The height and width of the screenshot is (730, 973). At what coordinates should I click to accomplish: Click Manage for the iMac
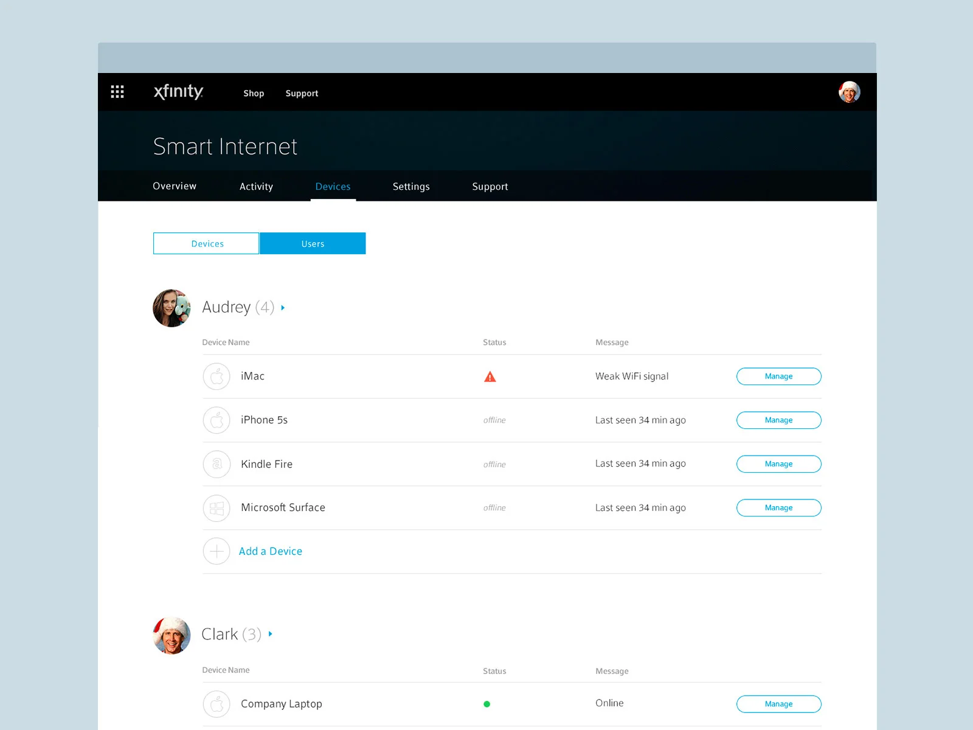778,376
